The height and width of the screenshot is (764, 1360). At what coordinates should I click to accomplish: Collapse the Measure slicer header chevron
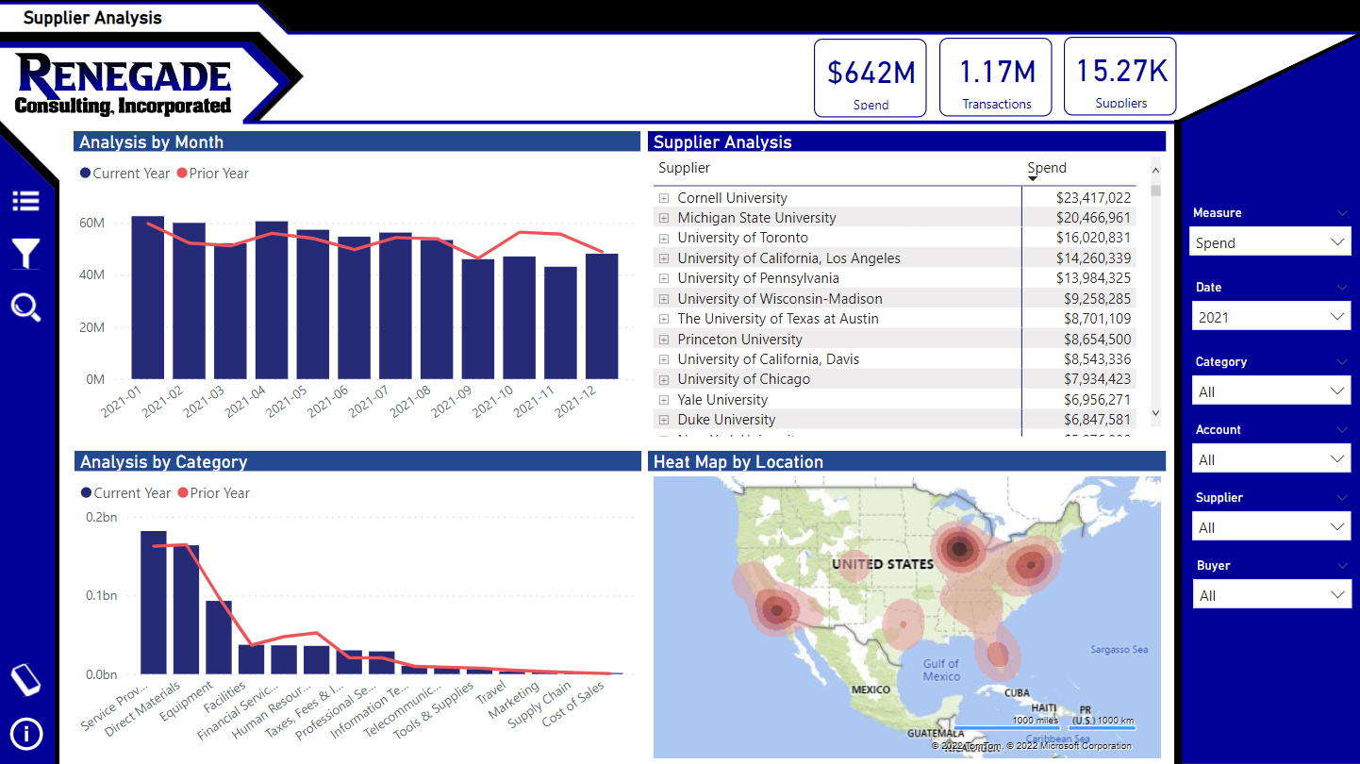[1343, 213]
